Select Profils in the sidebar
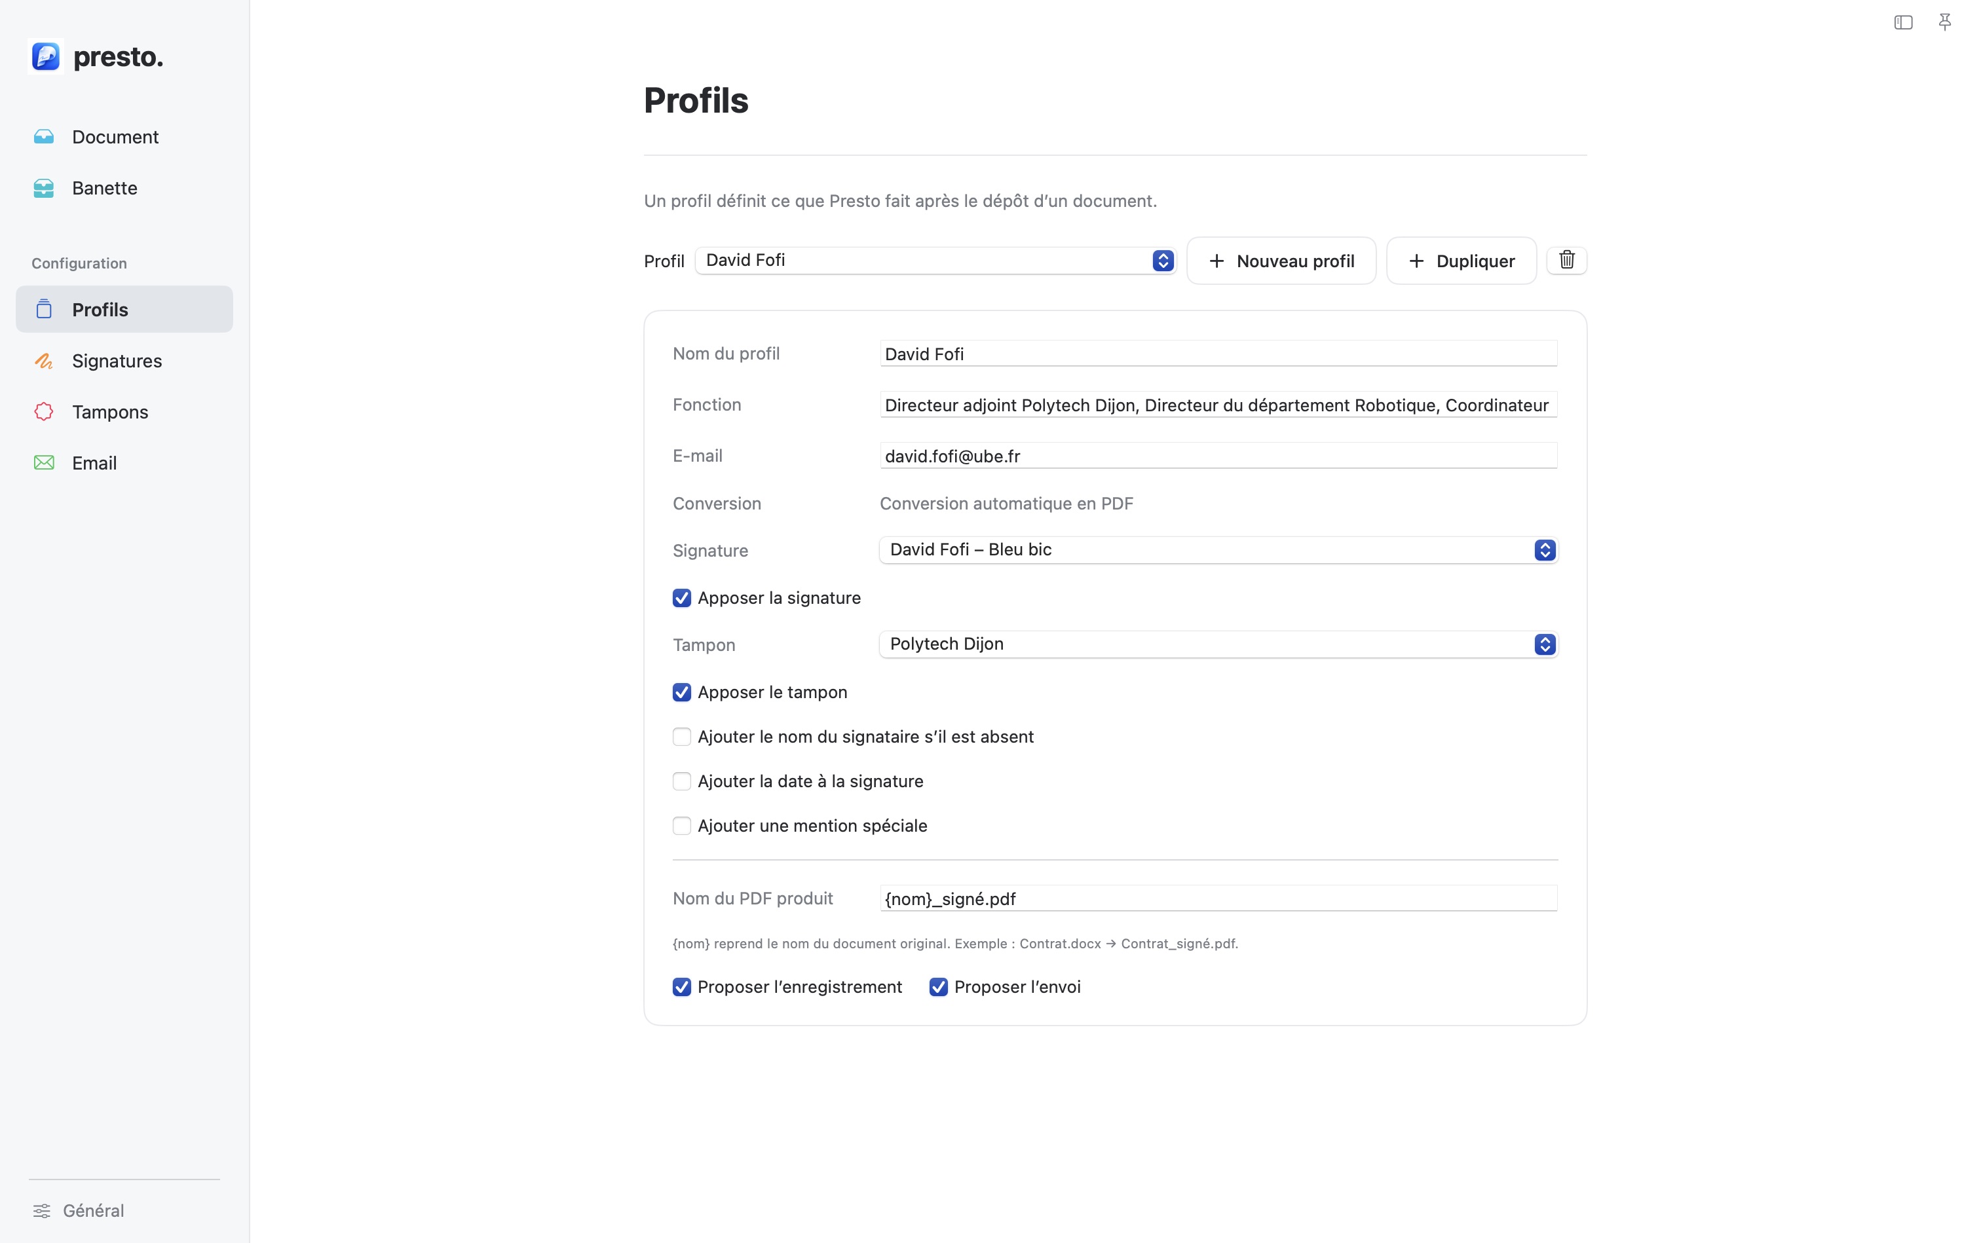The image size is (1981, 1243). [124, 309]
